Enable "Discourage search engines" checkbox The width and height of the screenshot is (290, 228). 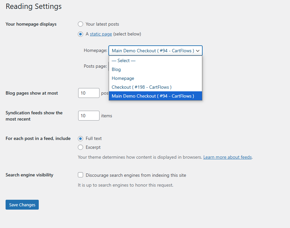(80, 175)
